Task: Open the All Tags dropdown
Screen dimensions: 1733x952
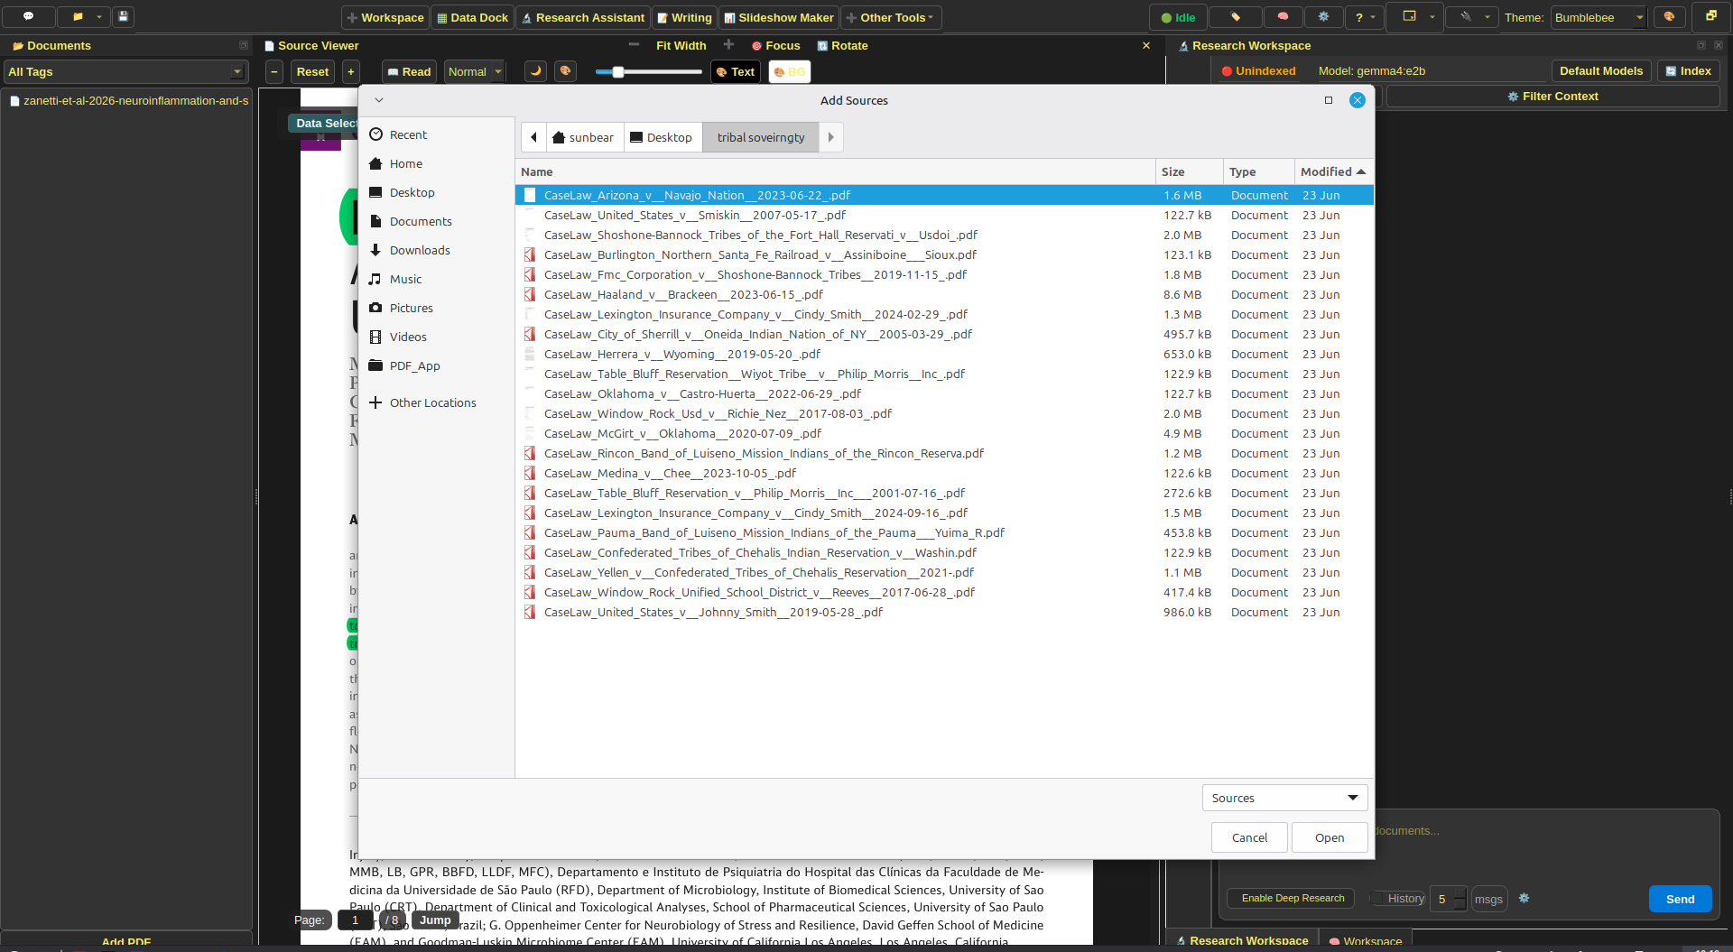Action: 125,71
